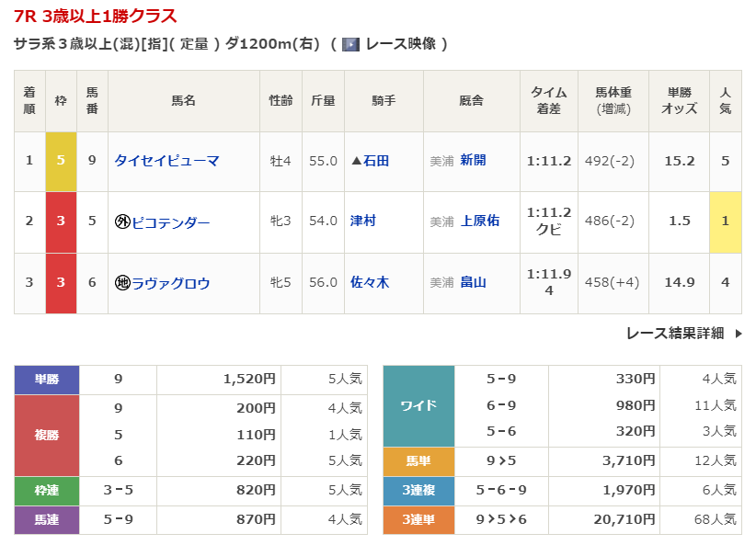The width and height of the screenshot is (756, 545).
Task: Click the 単勝 payout label
Action: point(47,379)
